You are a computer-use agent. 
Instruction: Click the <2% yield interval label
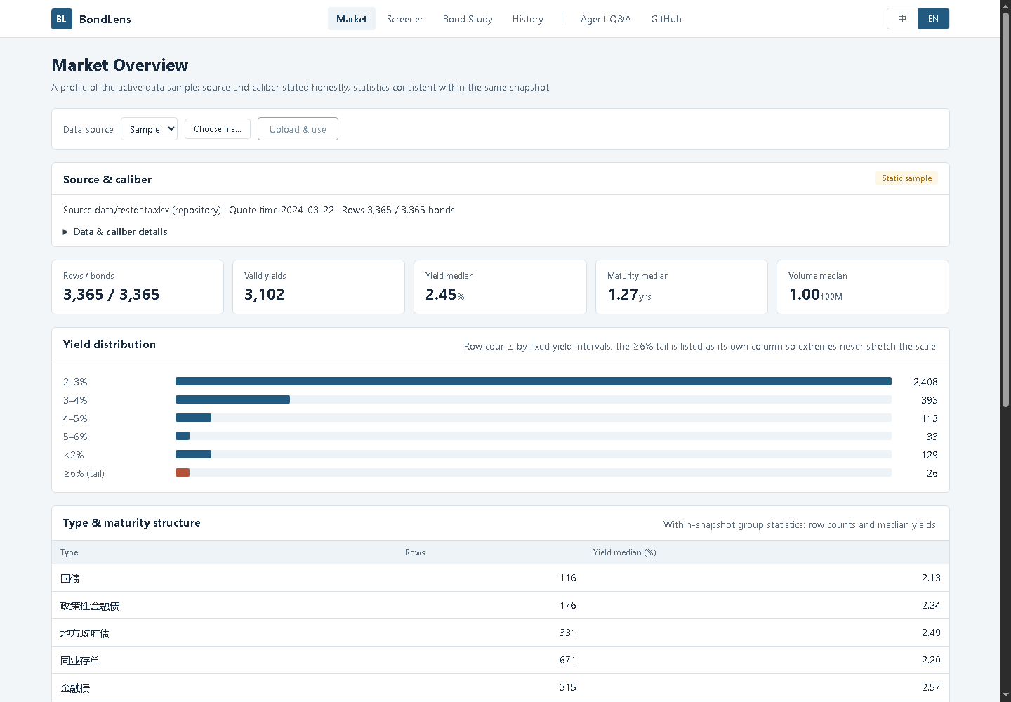[74, 455]
